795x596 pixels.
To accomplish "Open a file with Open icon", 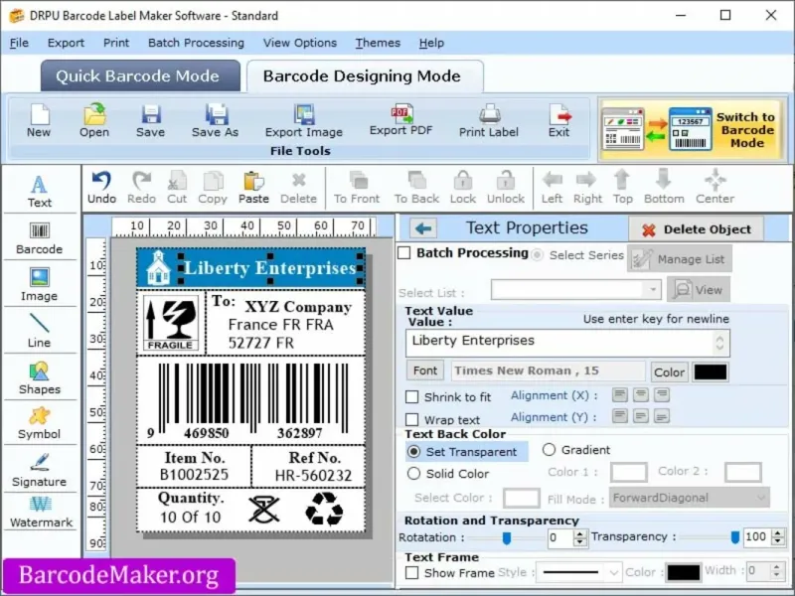I will click(94, 120).
